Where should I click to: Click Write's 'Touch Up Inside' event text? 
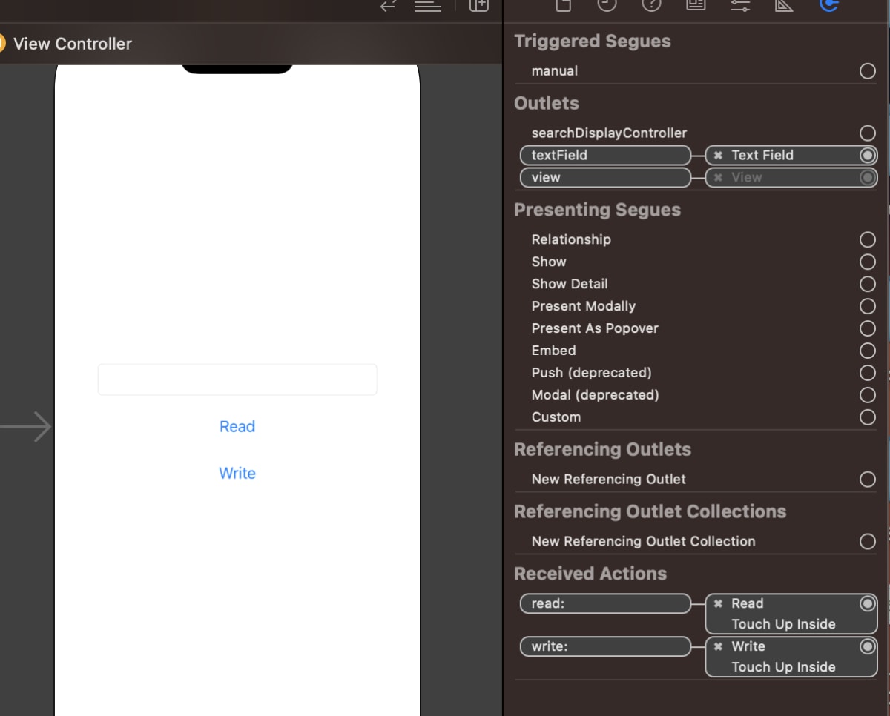click(x=783, y=668)
